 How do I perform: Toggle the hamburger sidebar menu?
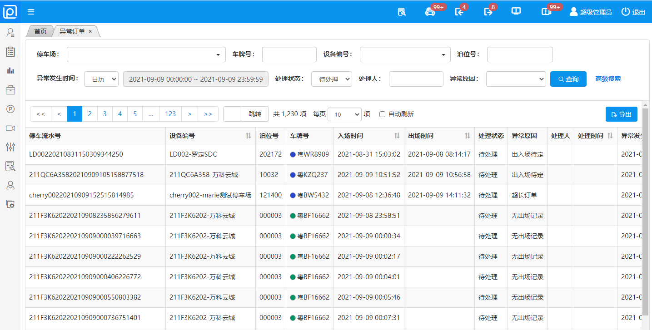pyautogui.click(x=31, y=12)
